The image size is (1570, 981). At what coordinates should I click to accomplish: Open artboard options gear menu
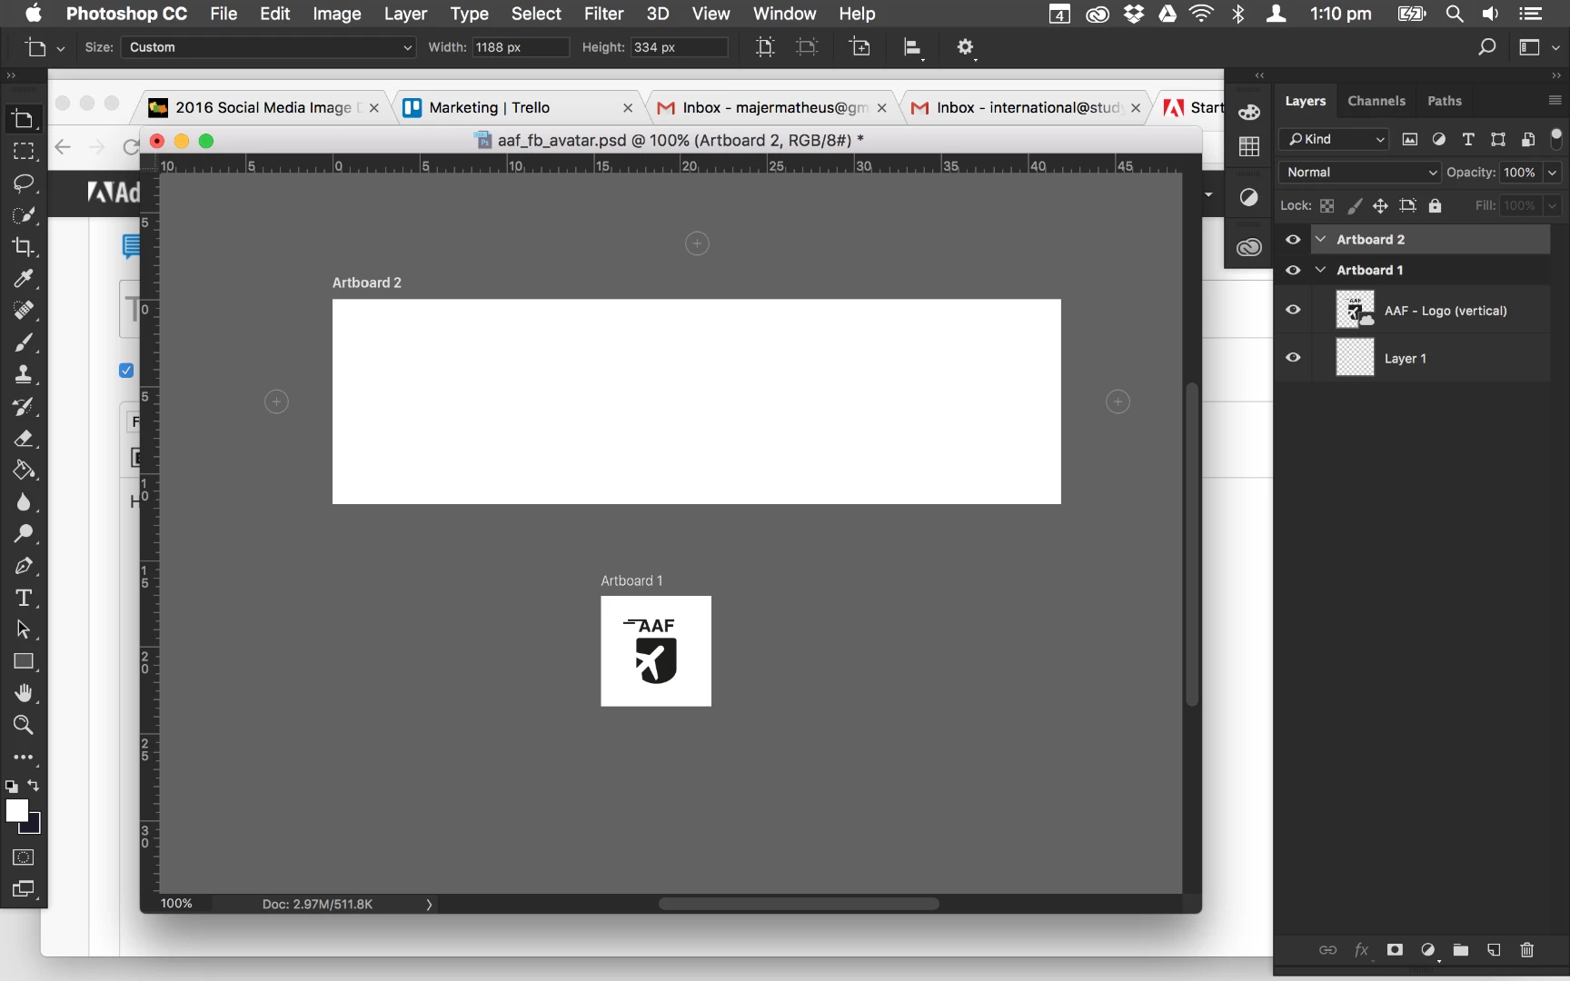click(x=966, y=47)
